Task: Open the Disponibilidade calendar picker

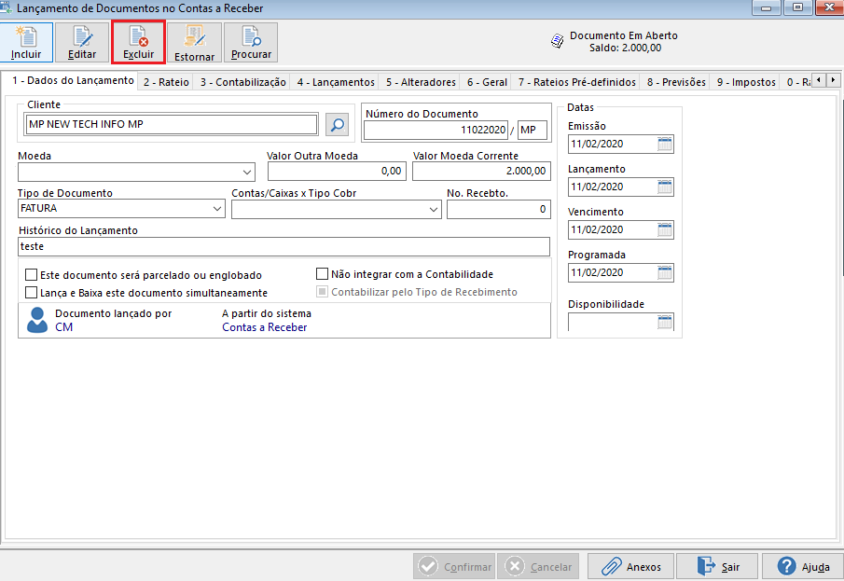Action: pyautogui.click(x=665, y=322)
